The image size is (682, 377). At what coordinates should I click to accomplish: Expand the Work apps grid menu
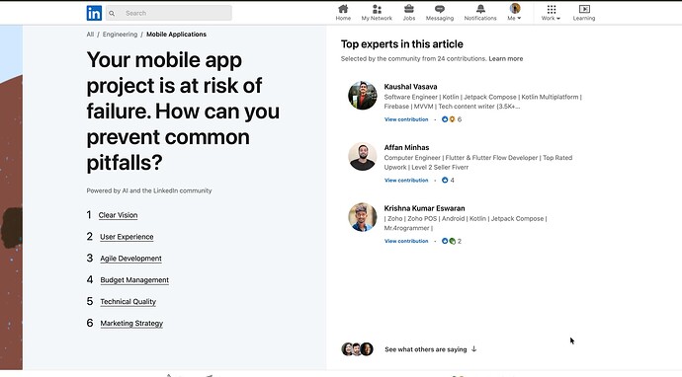(551, 13)
